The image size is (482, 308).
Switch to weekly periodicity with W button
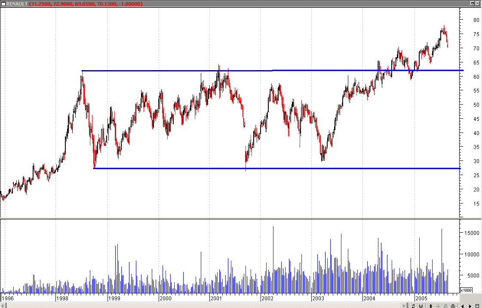coord(421,306)
